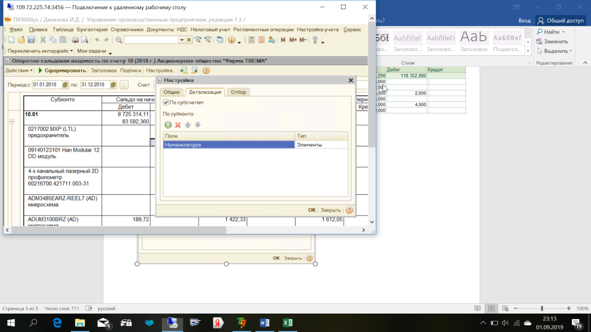Switch to Отбор tab in Настройка
The width and height of the screenshot is (591, 332).
point(238,92)
